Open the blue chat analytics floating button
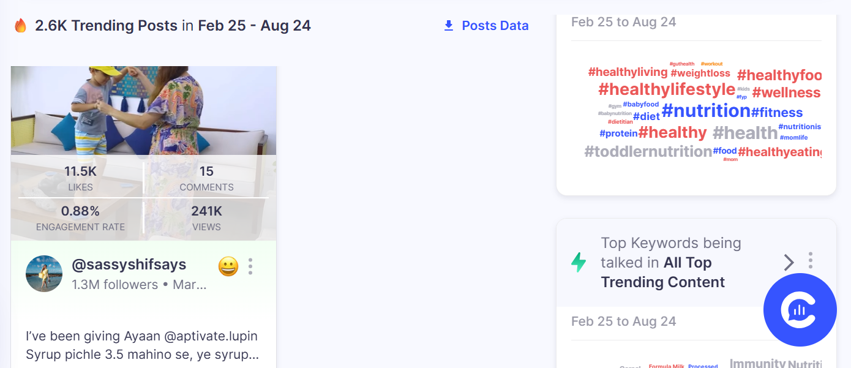Viewport: 851px width, 368px height. [x=800, y=310]
